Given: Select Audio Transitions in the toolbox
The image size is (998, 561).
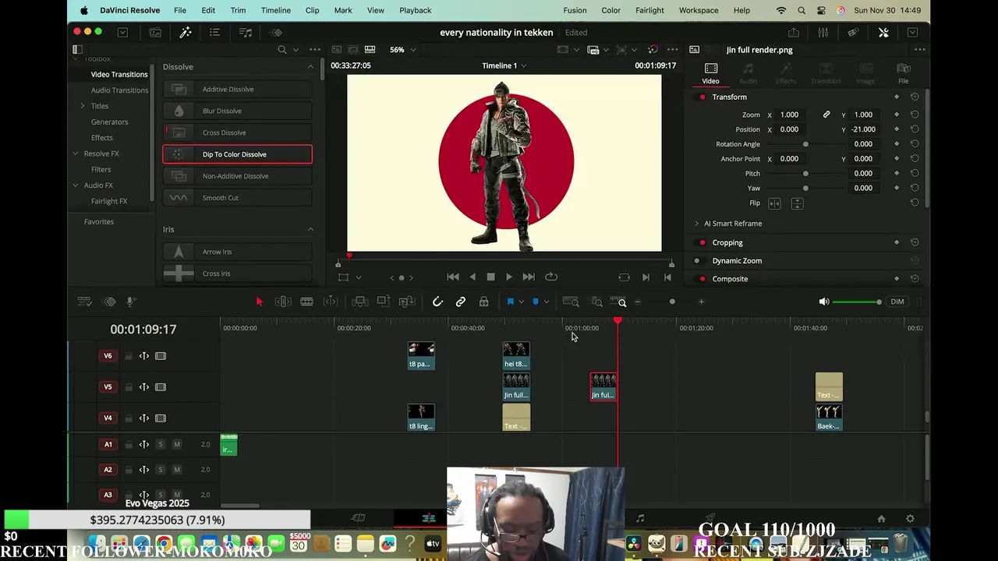Looking at the screenshot, I should point(119,90).
